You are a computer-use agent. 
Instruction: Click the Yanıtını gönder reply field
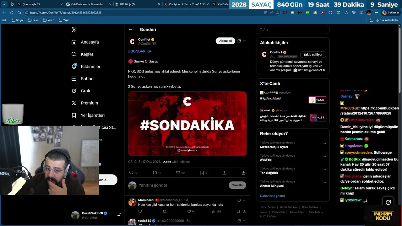point(182,185)
